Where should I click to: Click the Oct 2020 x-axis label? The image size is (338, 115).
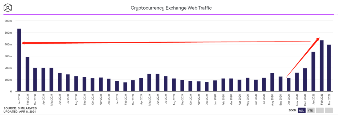coord(289,100)
